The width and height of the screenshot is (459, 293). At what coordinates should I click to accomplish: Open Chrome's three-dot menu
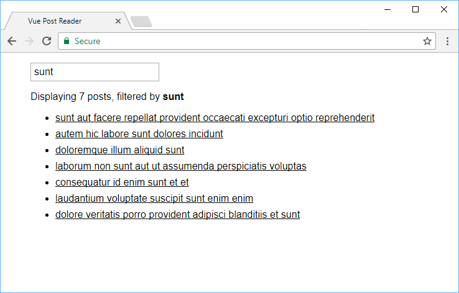pyautogui.click(x=447, y=41)
